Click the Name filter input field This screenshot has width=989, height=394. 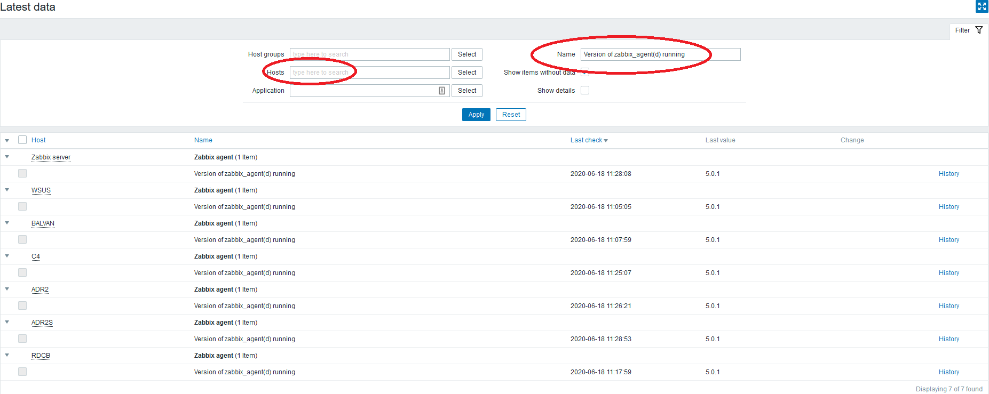click(661, 54)
